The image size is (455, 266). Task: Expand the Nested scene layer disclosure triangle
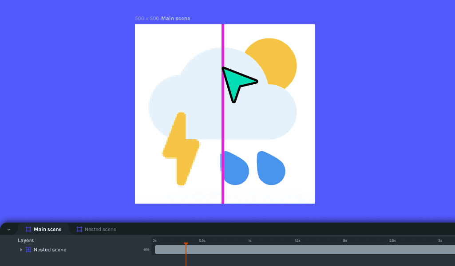21,250
